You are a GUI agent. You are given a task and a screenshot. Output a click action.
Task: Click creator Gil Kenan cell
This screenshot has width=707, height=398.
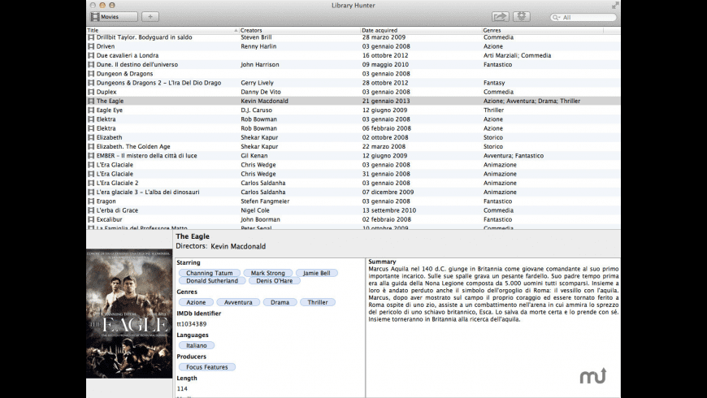click(x=254, y=155)
